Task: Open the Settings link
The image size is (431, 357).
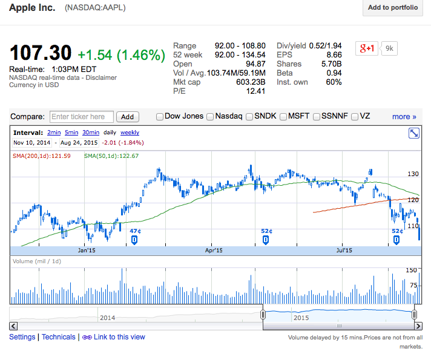Action: click(x=22, y=337)
